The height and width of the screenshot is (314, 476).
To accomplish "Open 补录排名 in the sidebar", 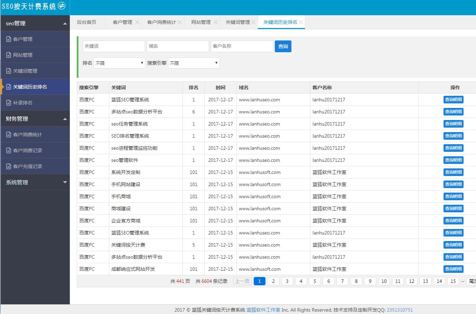I will (x=35, y=103).
